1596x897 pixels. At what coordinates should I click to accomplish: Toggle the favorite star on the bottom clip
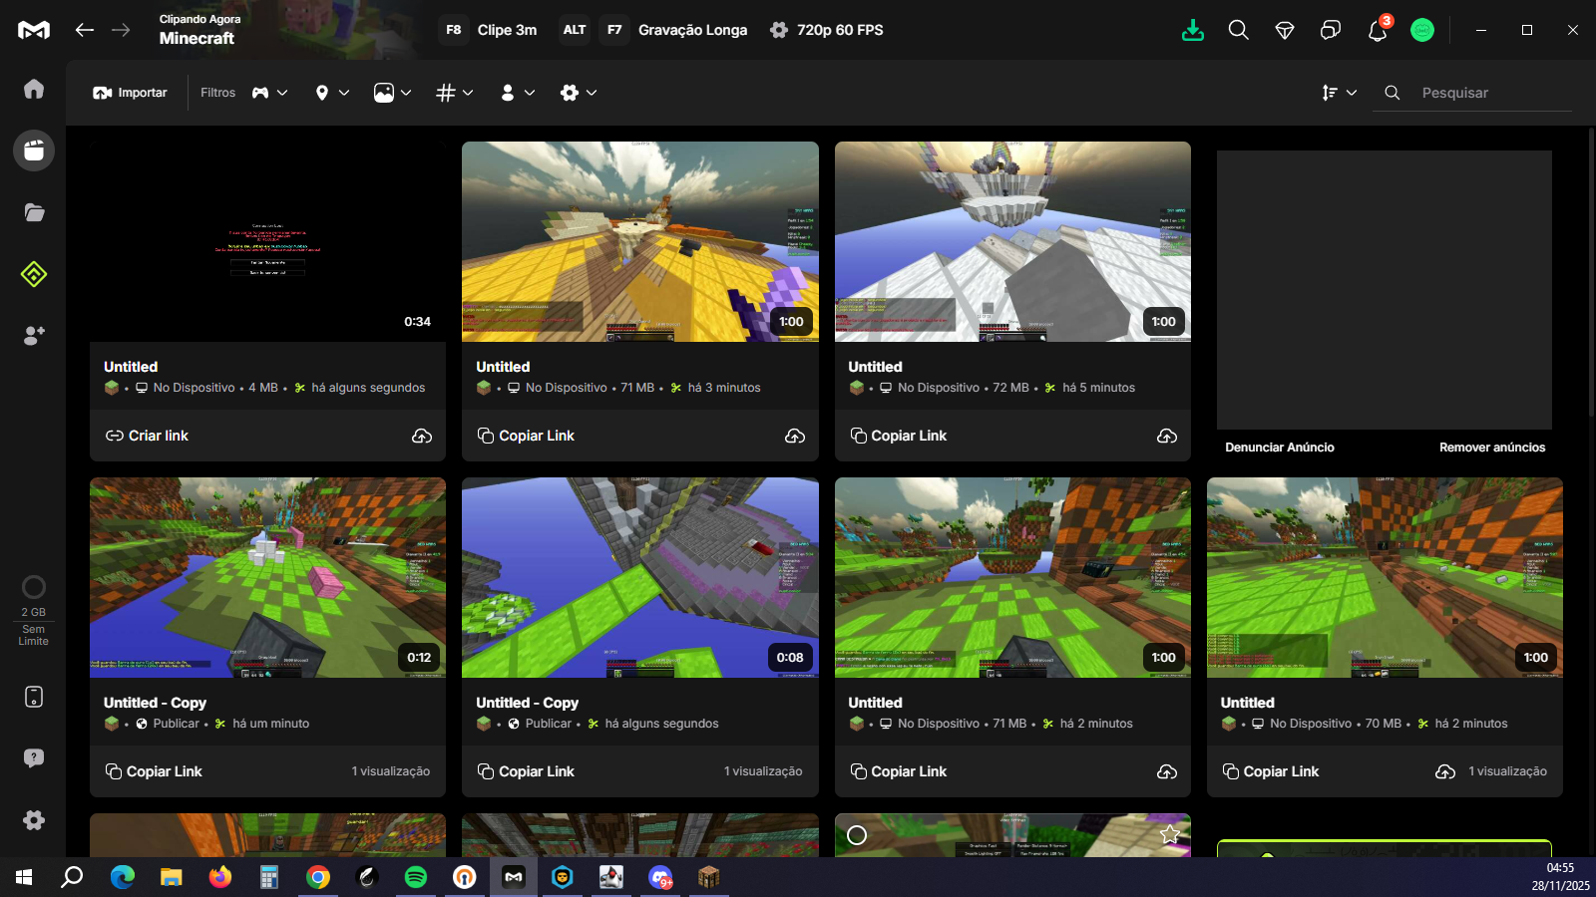click(x=1170, y=835)
